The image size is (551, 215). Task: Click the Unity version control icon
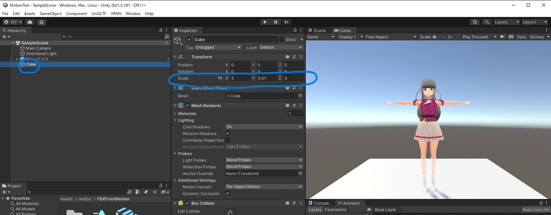coord(41,22)
